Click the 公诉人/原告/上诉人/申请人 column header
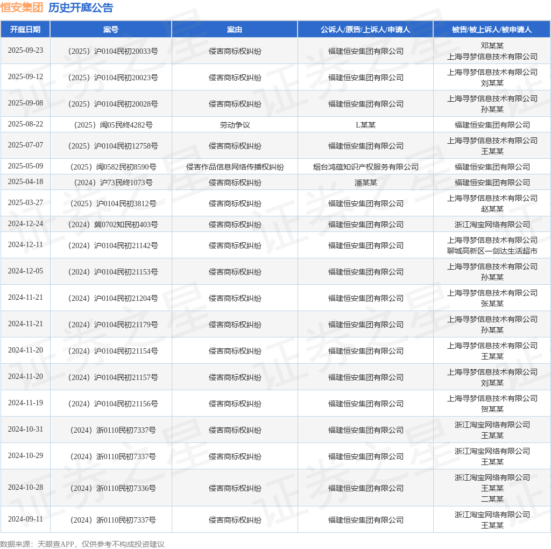This screenshot has width=551, height=549. coord(365,30)
